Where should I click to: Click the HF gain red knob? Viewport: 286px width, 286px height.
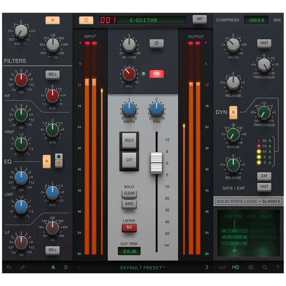click(x=21, y=80)
